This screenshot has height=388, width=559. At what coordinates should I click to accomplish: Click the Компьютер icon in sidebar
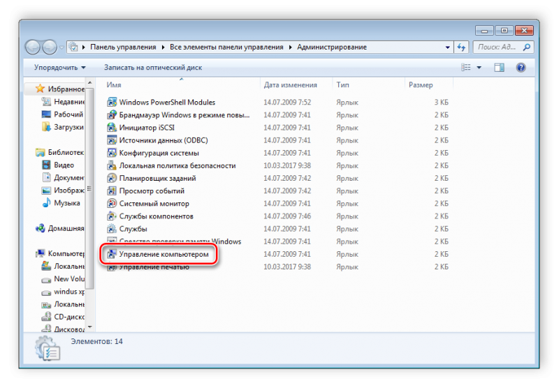coord(41,253)
